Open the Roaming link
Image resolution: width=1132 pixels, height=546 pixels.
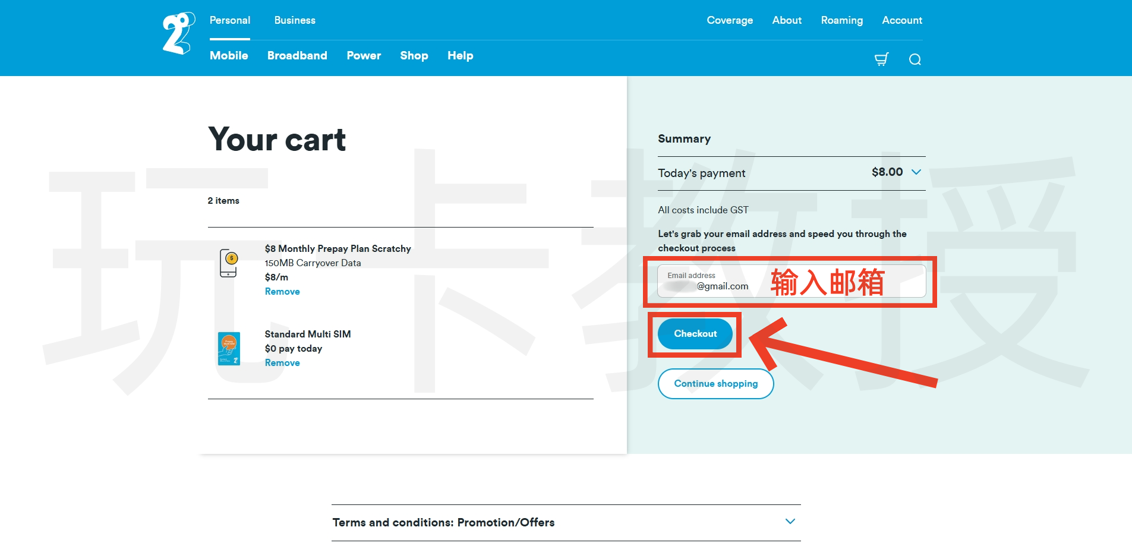click(x=842, y=20)
